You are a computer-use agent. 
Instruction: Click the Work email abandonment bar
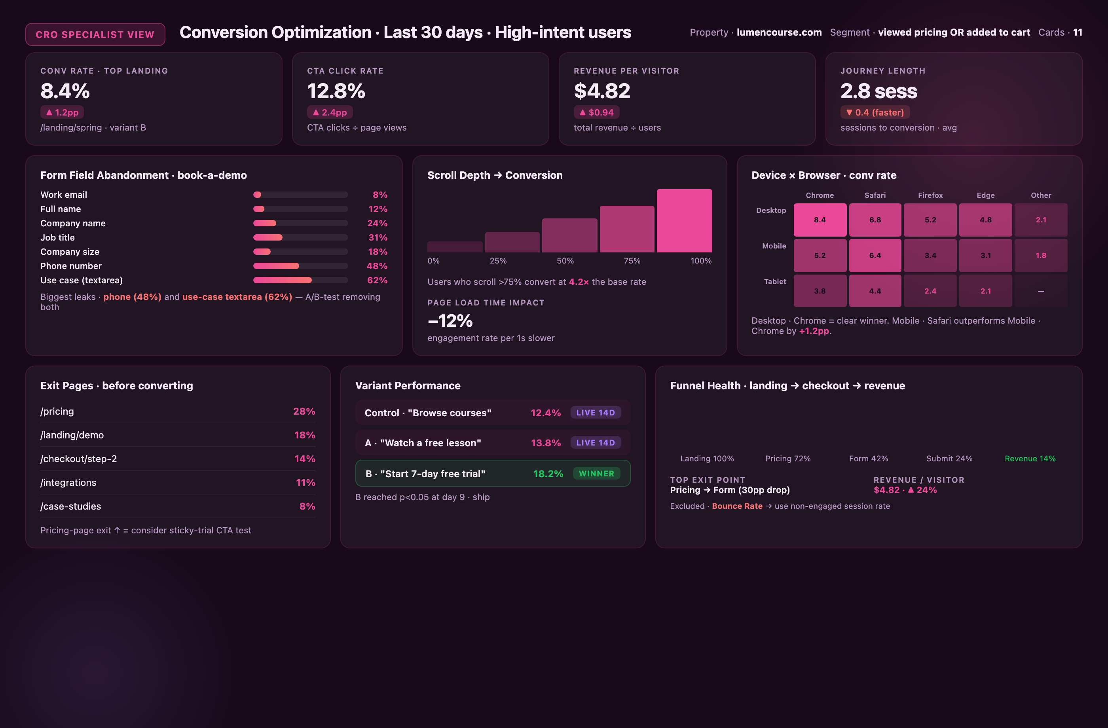pos(300,195)
